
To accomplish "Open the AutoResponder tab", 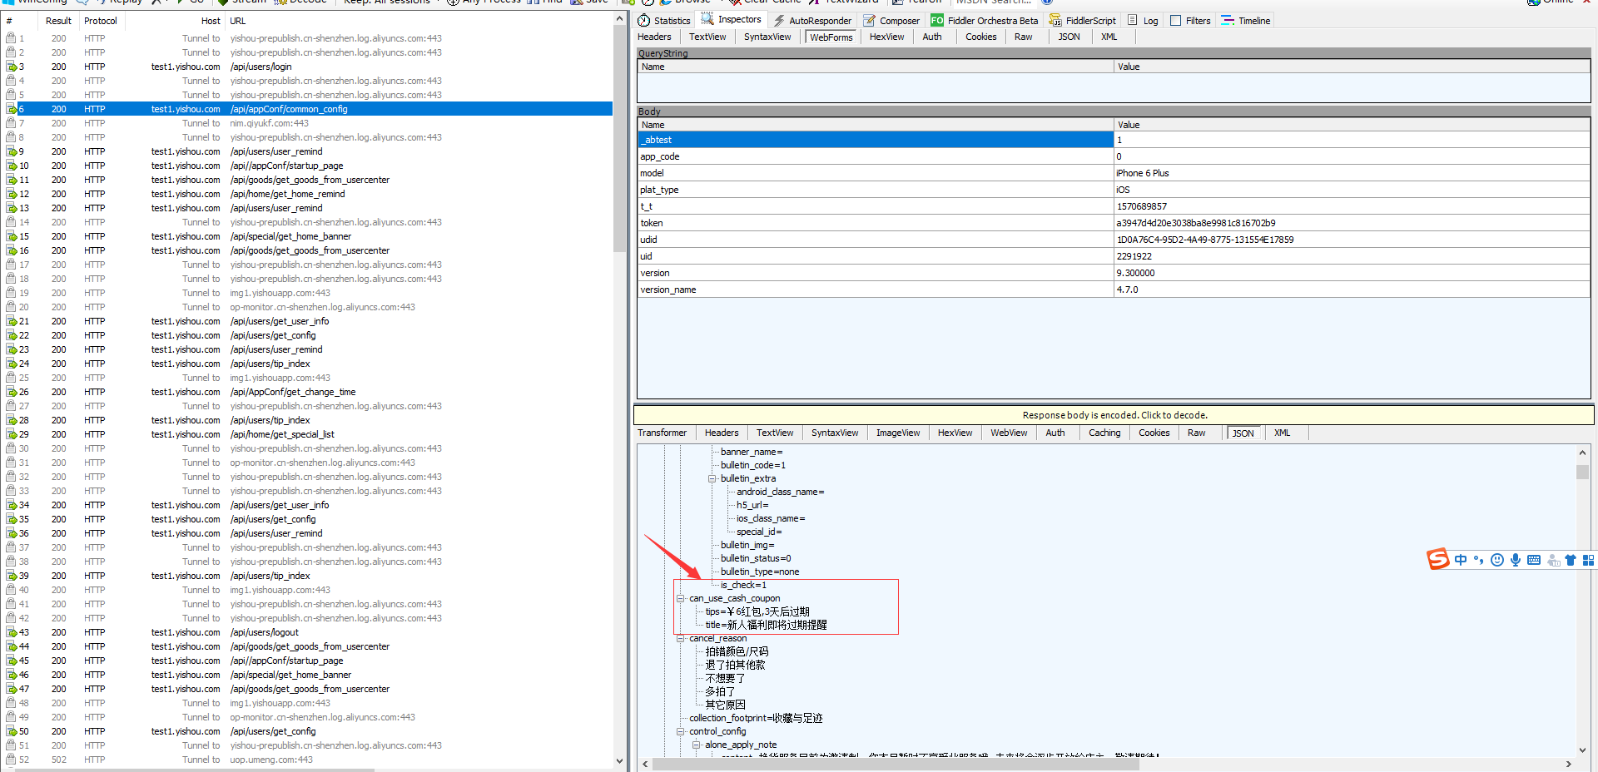I will point(812,21).
